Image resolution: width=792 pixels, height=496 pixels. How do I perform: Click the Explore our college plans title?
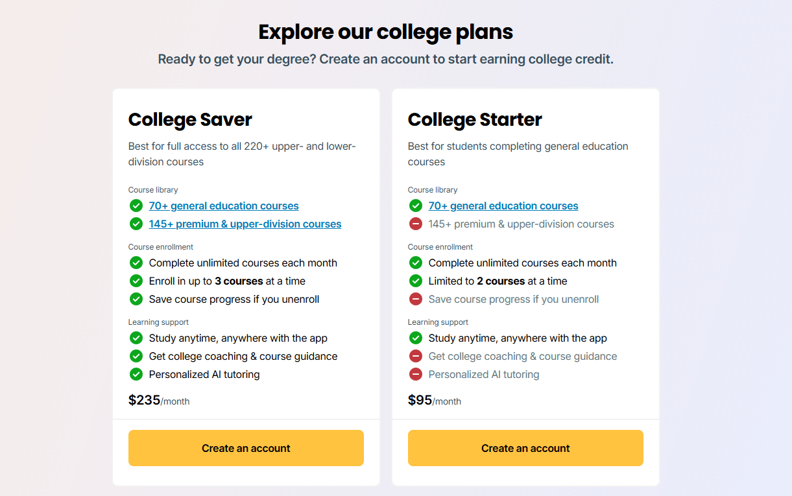click(386, 31)
